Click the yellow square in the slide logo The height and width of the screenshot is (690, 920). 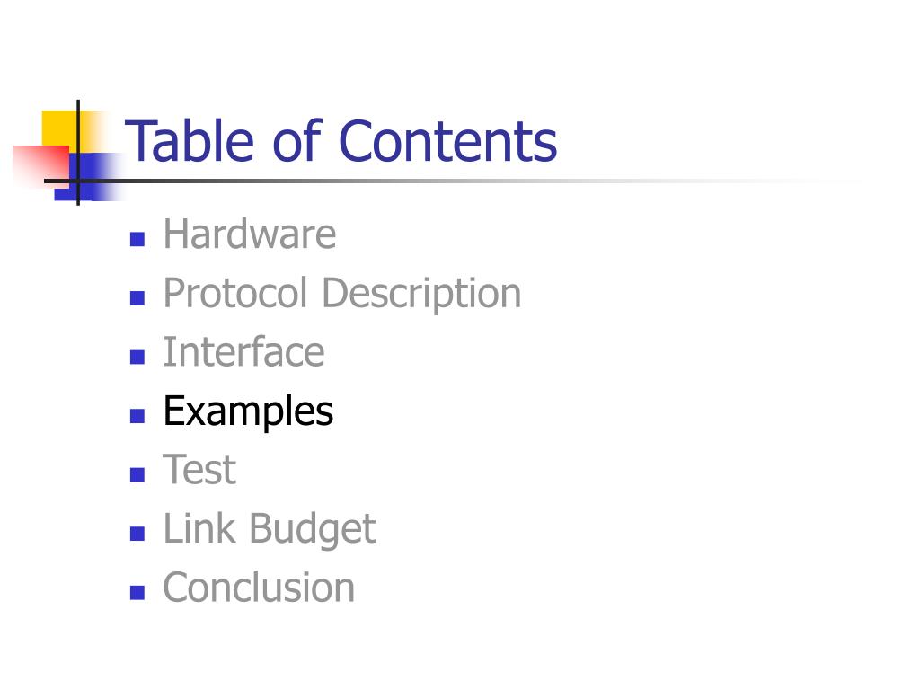[x=60, y=128]
